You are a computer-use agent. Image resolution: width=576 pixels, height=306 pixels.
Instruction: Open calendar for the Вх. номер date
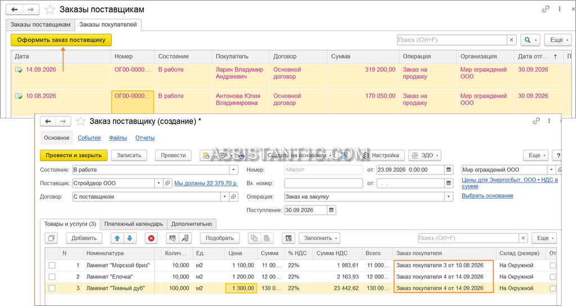(x=448, y=183)
